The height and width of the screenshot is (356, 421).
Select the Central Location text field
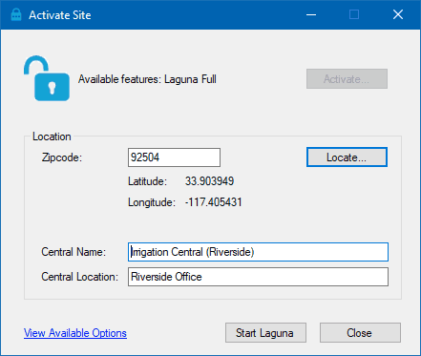click(x=258, y=277)
